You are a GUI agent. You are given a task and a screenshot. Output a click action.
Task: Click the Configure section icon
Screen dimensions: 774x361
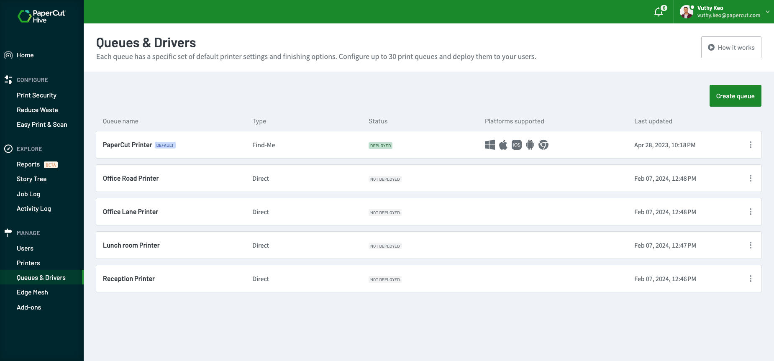pos(8,79)
